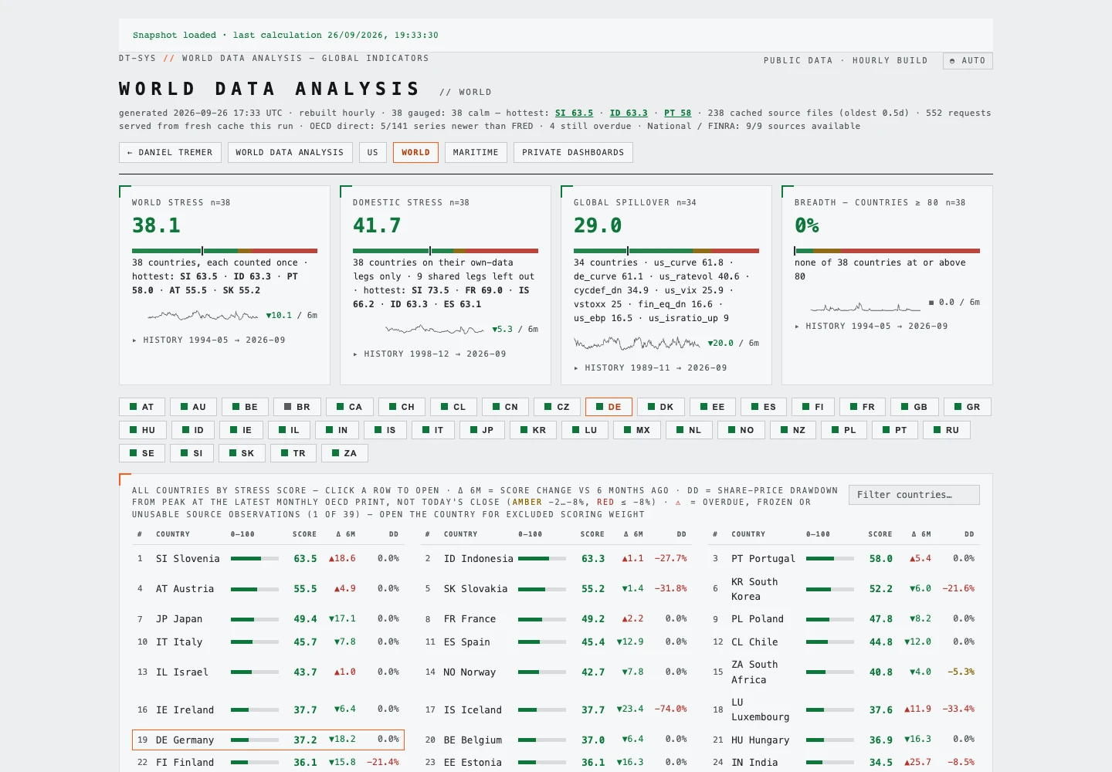1112x772 pixels.
Task: Switch to the US tab
Action: point(373,153)
